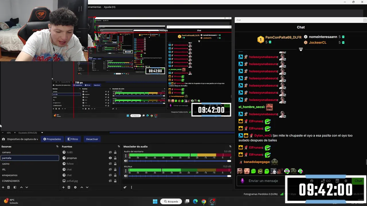
Task: Click username banadolapegaga in chat
Action: click(x=257, y=162)
